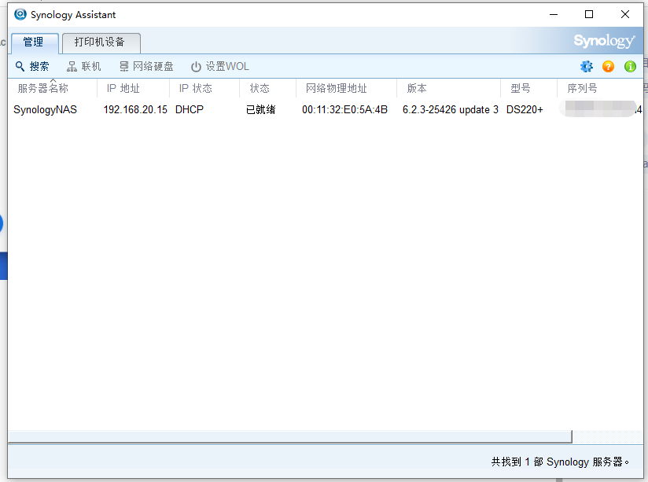This screenshot has height=482, width=648.
Task: Switch to the 打印机设备 tab
Action: coord(101,43)
